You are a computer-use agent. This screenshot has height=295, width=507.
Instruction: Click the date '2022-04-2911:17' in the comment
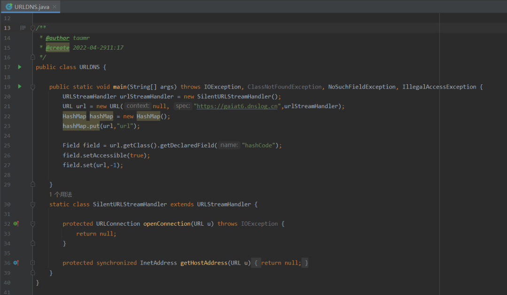click(98, 48)
